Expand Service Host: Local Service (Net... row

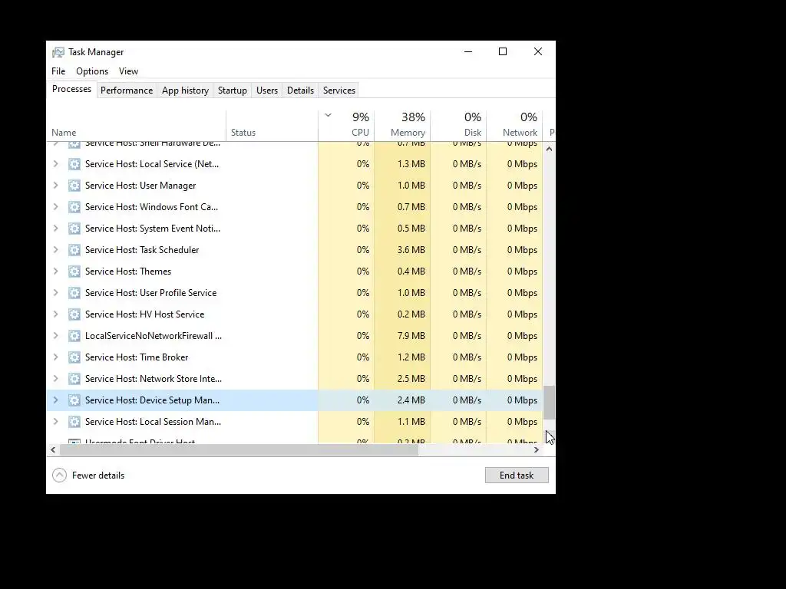point(55,164)
